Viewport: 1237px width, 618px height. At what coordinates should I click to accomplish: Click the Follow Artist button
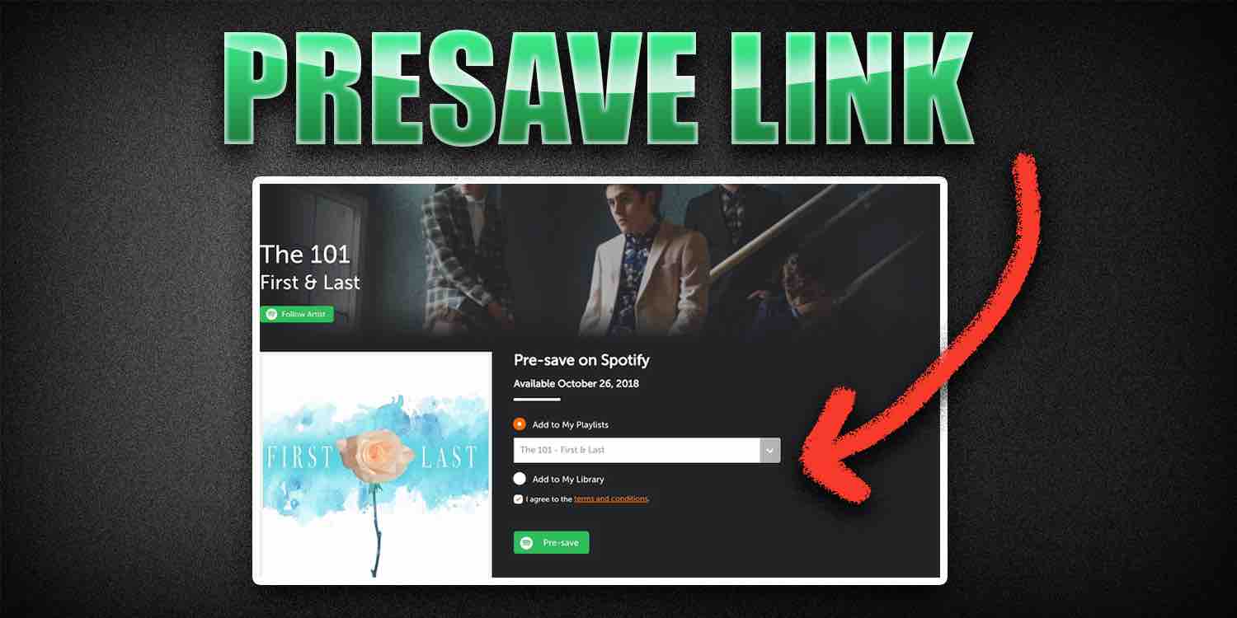tap(297, 314)
